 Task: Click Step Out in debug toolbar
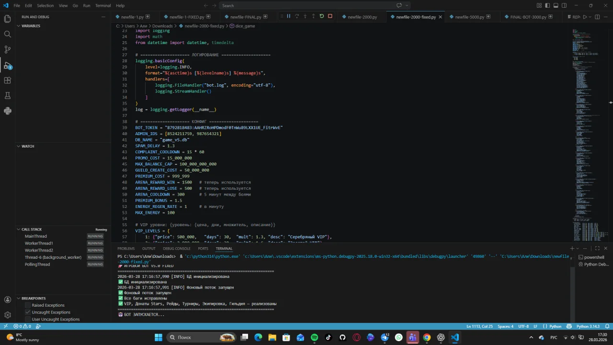tap(313, 16)
